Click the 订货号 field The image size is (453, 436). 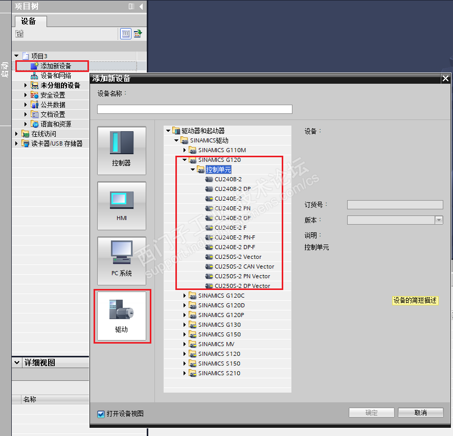pos(395,205)
